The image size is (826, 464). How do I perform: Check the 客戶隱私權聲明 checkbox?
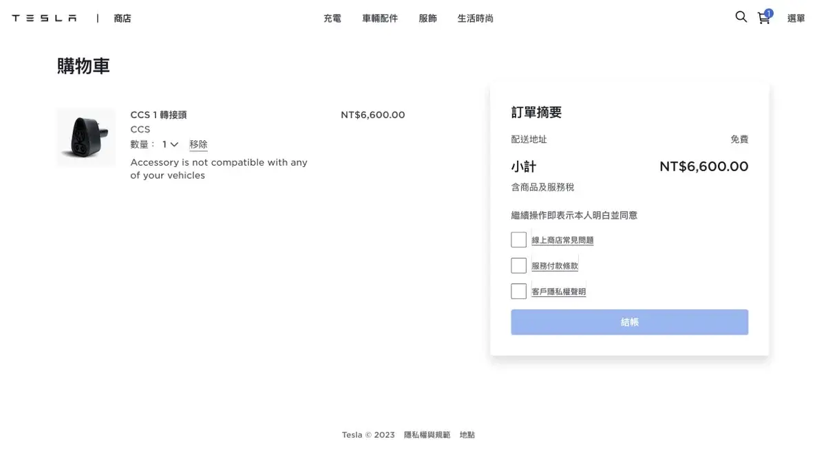coord(518,291)
